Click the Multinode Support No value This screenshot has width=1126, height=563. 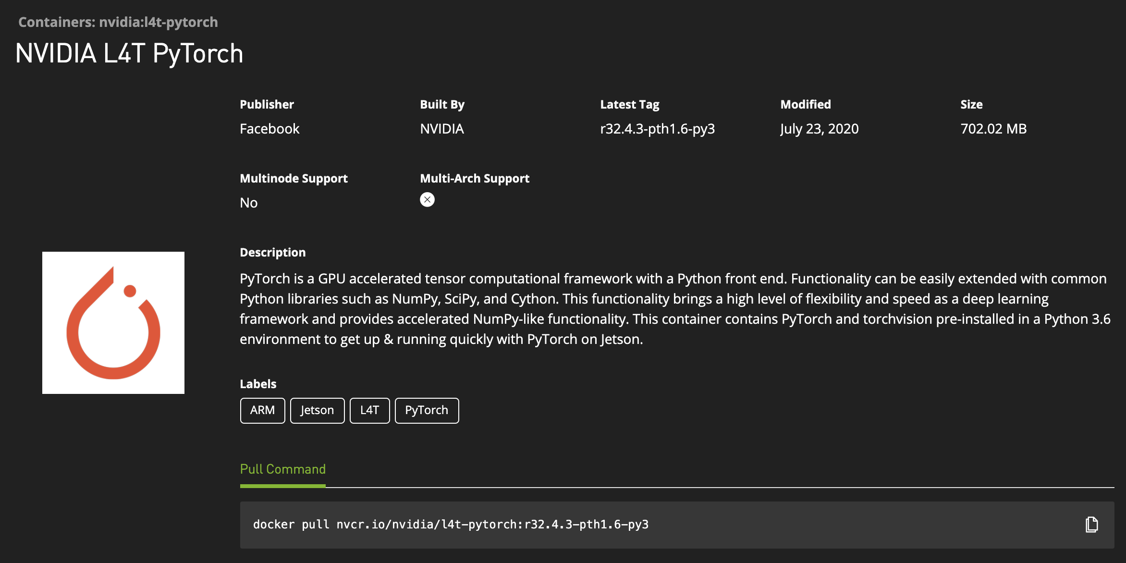[x=249, y=203]
